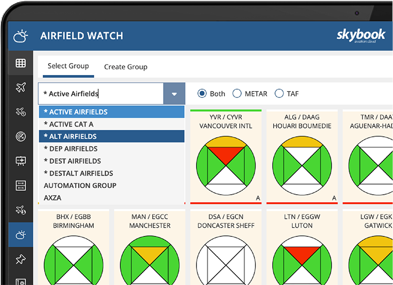The image size is (393, 285).
Task: Expand the airfield group dropdown arrow
Action: [174, 94]
